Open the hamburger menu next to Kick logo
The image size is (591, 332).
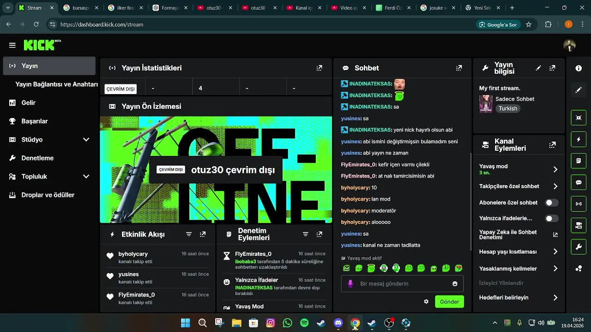pyautogui.click(x=12, y=45)
